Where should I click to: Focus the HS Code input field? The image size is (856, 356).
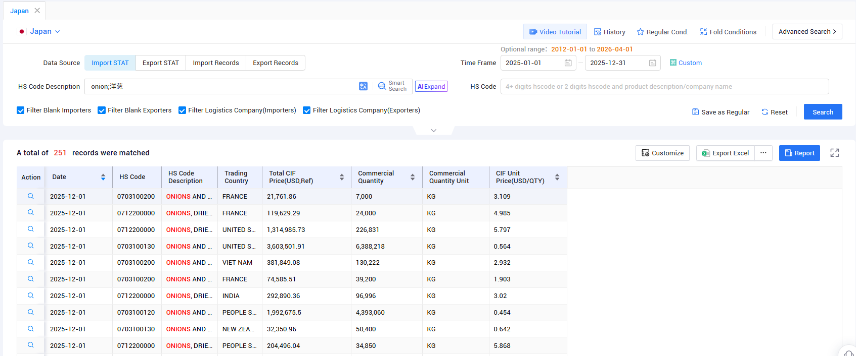(x=664, y=86)
